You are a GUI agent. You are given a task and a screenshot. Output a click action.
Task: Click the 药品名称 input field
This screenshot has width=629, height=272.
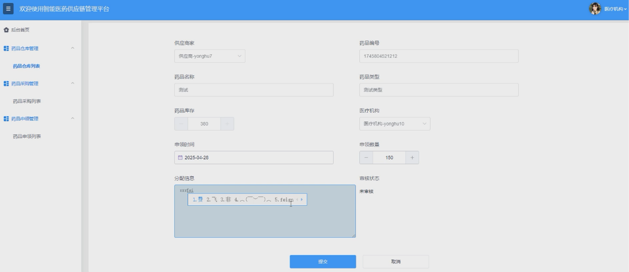pyautogui.click(x=254, y=90)
